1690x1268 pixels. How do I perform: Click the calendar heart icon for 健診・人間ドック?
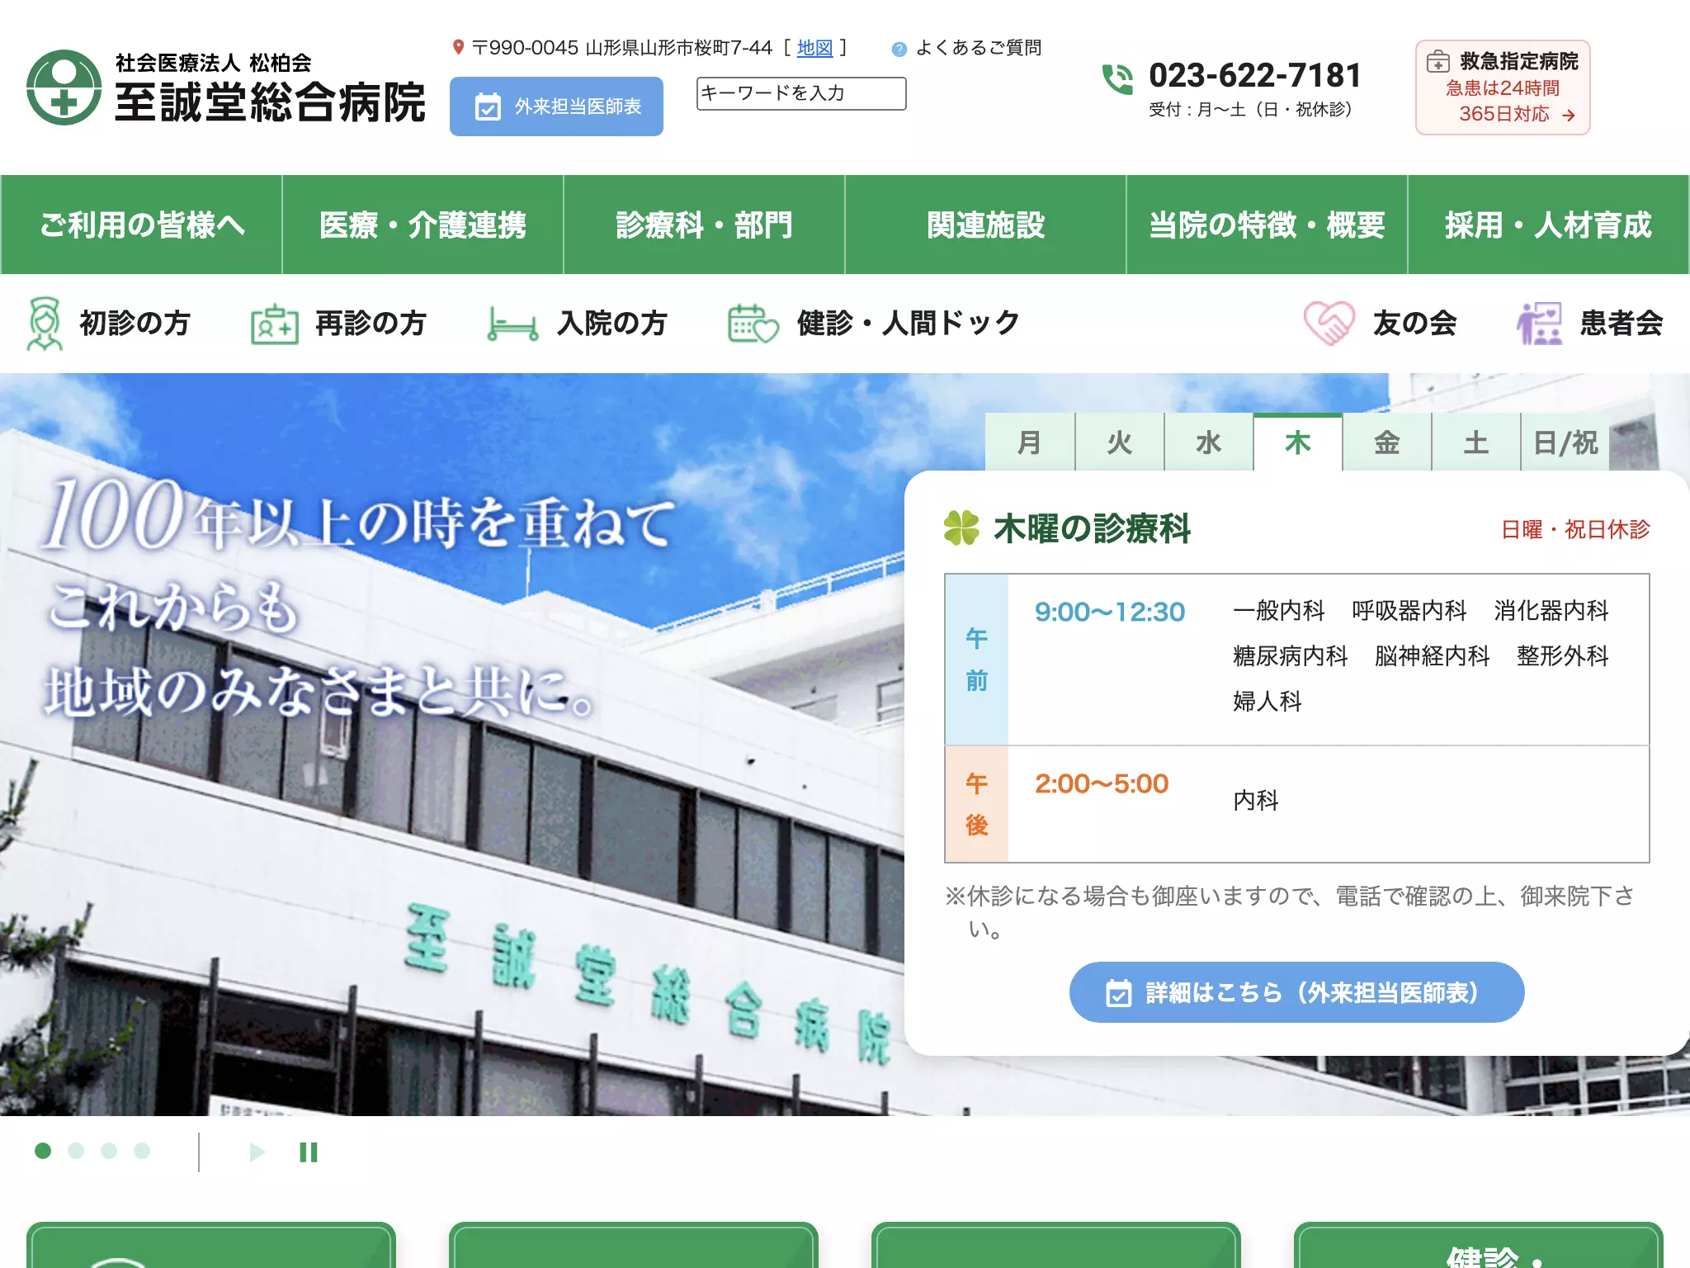pos(753,324)
